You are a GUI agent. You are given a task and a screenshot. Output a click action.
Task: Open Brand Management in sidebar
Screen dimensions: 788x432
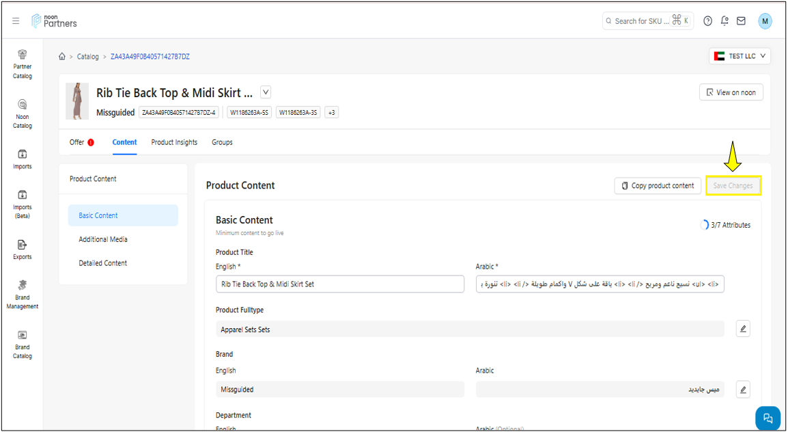pyautogui.click(x=23, y=295)
